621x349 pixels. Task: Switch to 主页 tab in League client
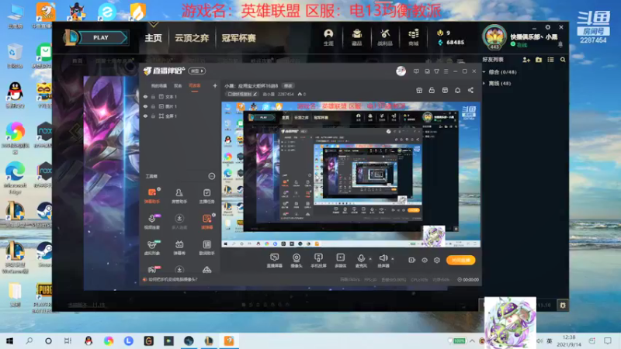pyautogui.click(x=153, y=38)
